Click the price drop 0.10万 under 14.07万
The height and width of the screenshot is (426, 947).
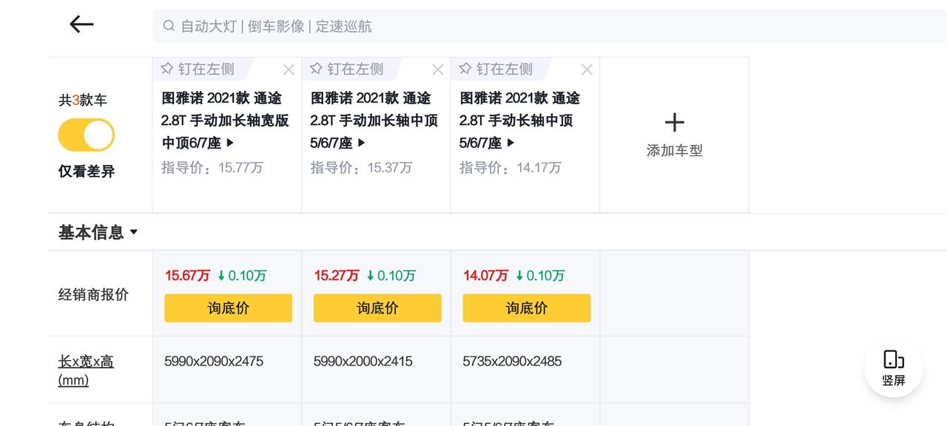[540, 275]
